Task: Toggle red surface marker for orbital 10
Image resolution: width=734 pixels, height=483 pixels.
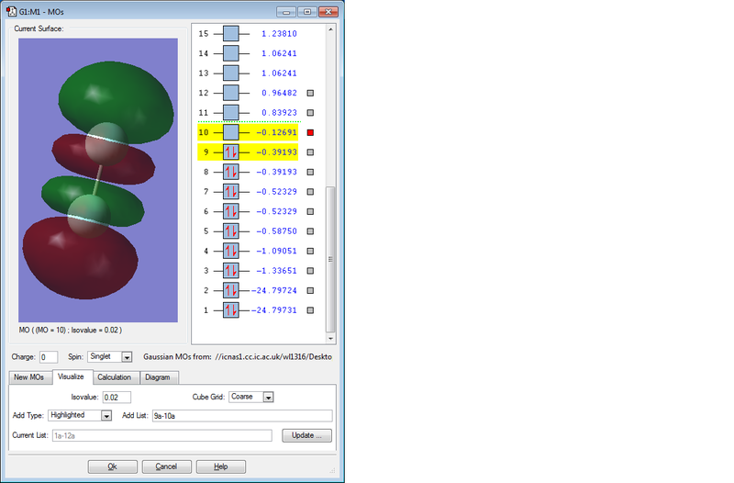Action: coord(310,132)
